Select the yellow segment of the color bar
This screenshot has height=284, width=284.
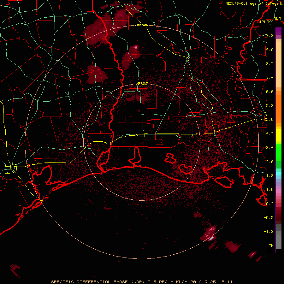pyautogui.click(x=279, y=135)
